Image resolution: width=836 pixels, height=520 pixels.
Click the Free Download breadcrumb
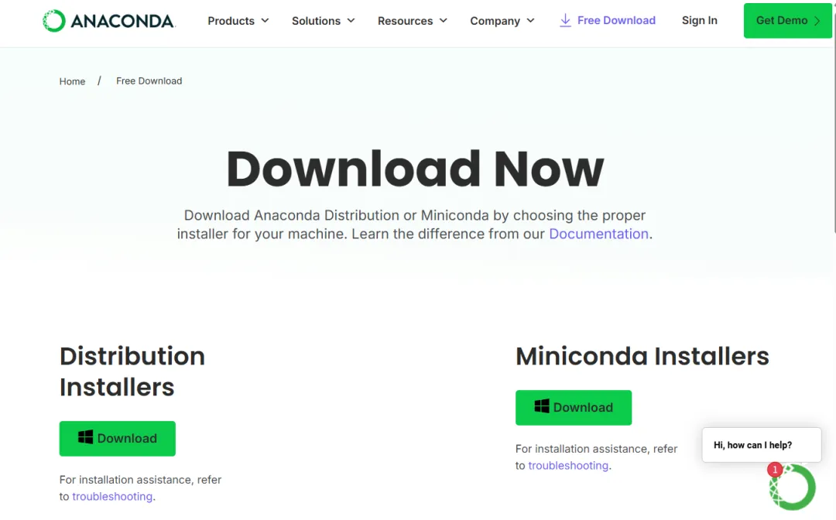[149, 81]
